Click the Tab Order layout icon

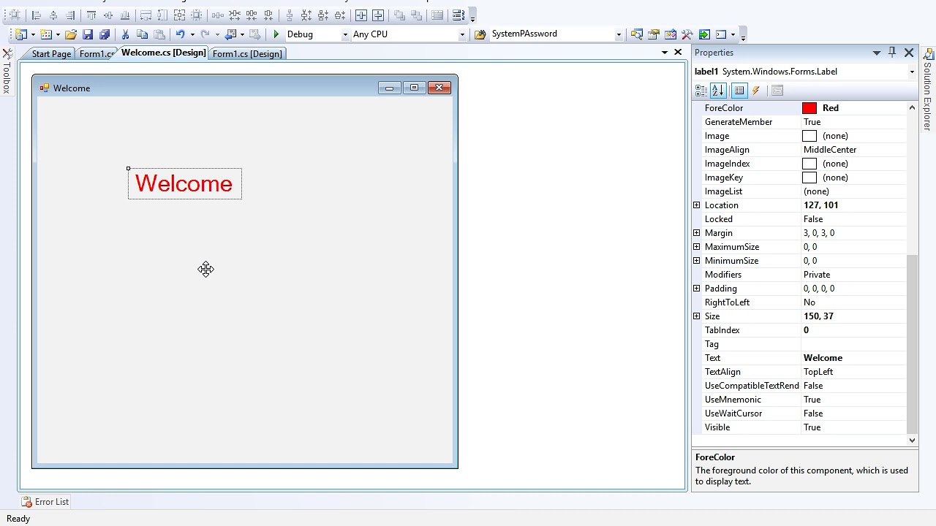point(458,15)
